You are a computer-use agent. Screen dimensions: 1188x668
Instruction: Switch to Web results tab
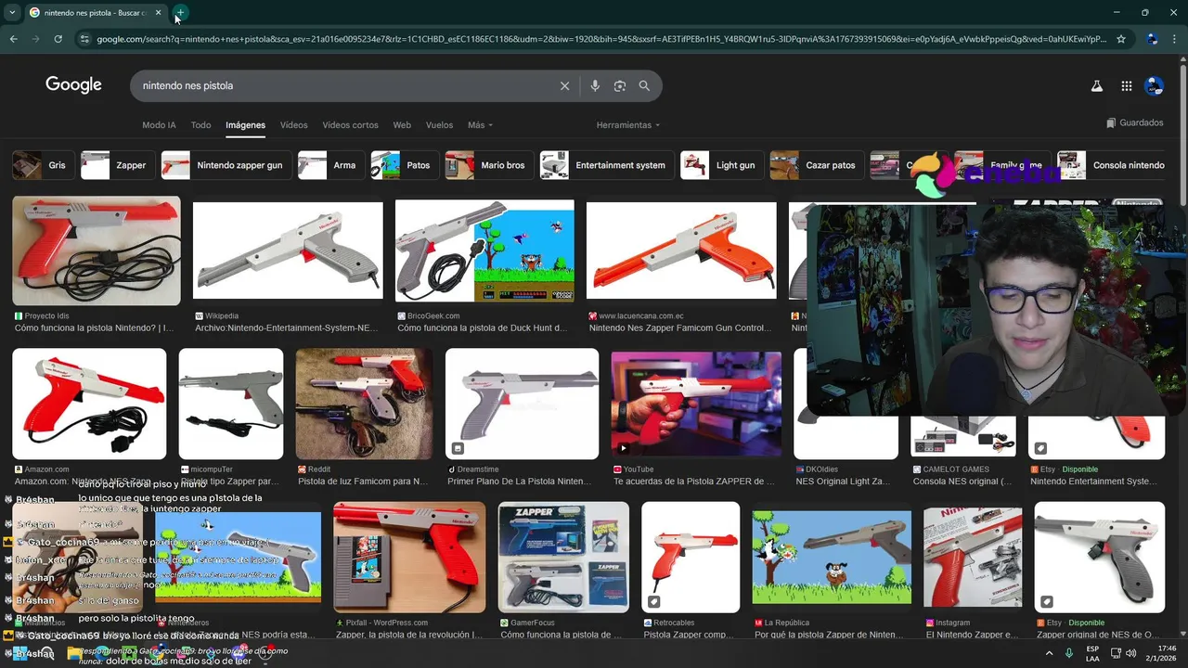coord(402,125)
